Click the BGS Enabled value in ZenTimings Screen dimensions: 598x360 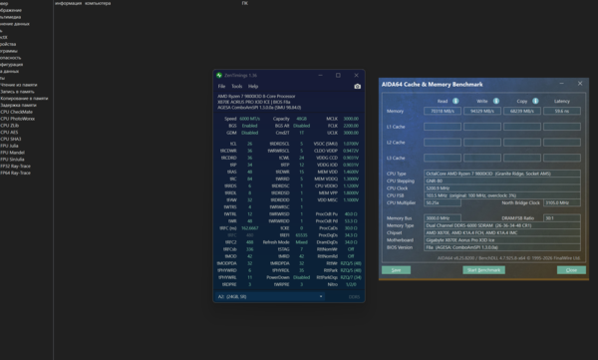point(249,126)
